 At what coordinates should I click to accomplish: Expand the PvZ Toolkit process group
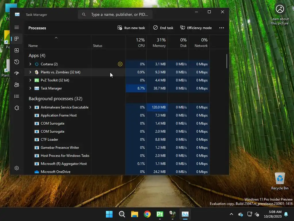pos(30,80)
